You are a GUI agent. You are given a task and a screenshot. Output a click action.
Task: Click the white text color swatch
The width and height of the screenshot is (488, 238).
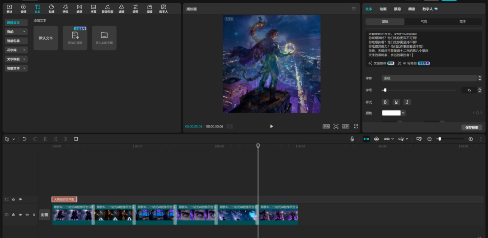391,113
